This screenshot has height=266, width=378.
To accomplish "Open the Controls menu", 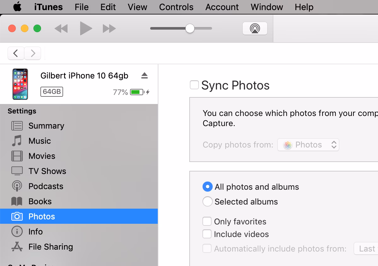I will (x=176, y=7).
